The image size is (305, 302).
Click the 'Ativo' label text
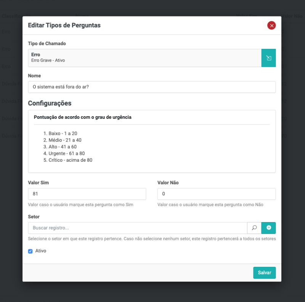click(41, 251)
